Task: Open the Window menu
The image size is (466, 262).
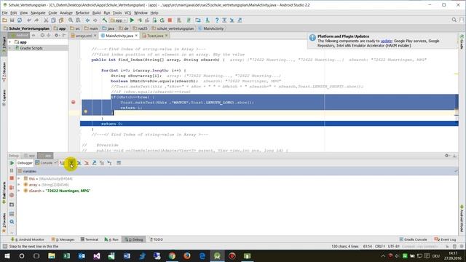Action: click(141, 13)
